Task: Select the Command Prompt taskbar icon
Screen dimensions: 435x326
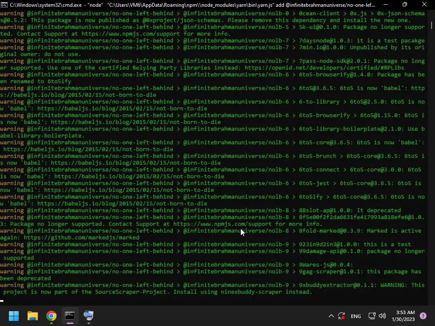Action: point(70,316)
